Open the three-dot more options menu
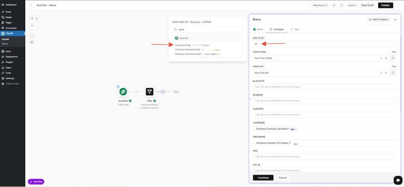Viewport: 404px width, 187px height. pos(398,5)
